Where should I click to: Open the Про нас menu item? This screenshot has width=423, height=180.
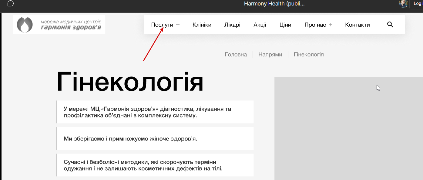[x=315, y=25]
